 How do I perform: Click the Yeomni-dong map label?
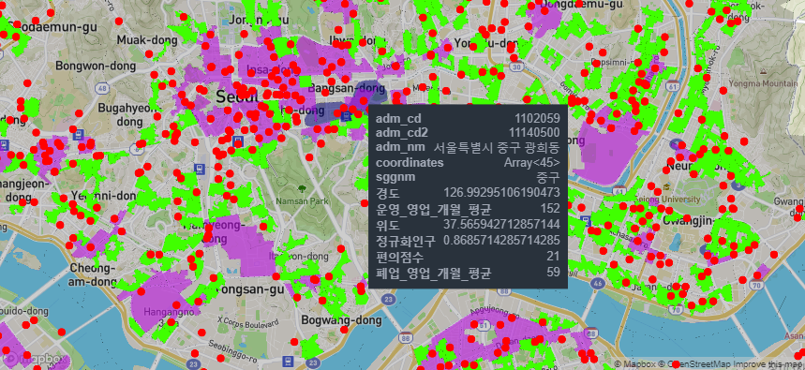(104, 196)
